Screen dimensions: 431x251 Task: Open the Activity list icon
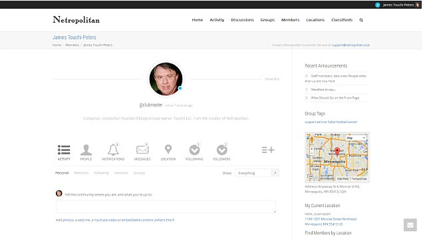pyautogui.click(x=64, y=150)
